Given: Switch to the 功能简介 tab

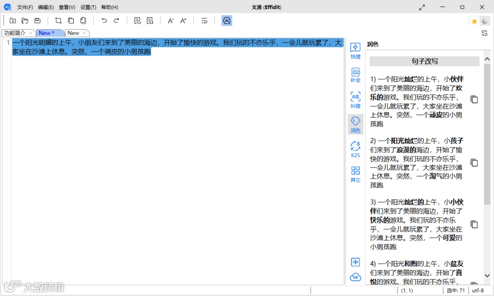Looking at the screenshot, I should pos(15,33).
